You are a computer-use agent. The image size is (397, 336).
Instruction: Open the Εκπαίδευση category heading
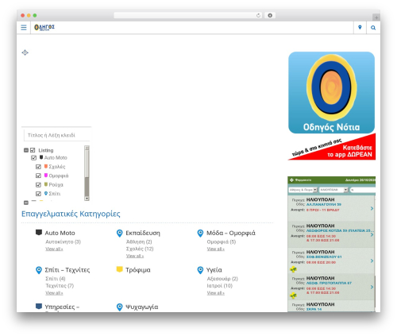[x=143, y=233]
